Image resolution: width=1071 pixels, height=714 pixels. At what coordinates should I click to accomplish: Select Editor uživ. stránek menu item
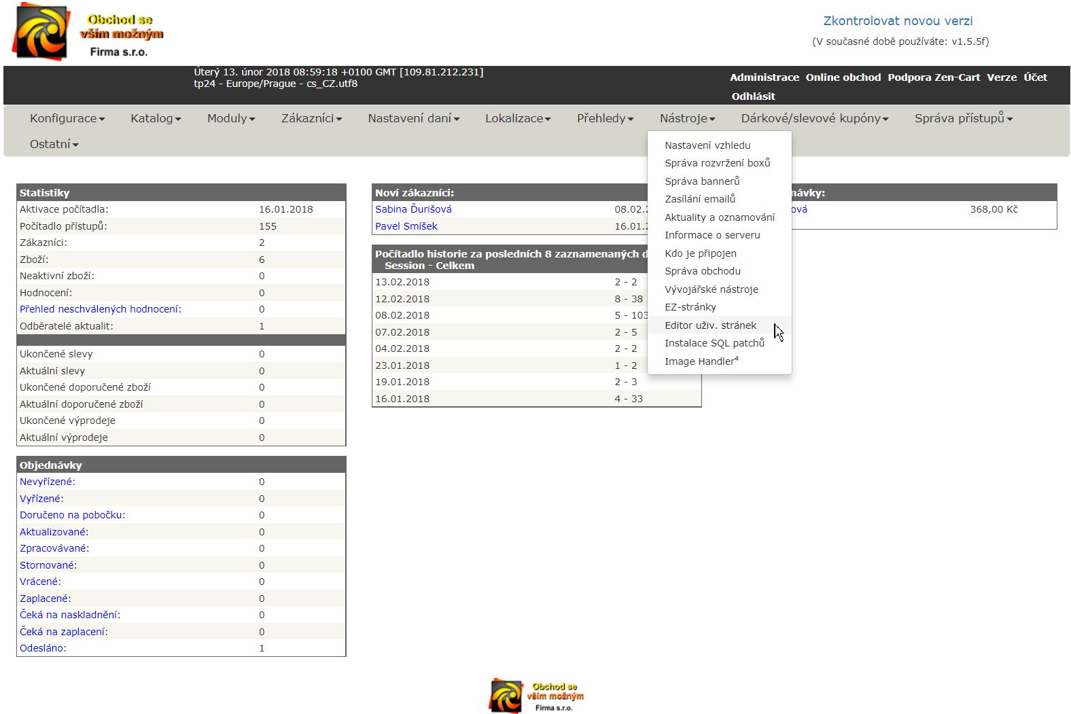[710, 325]
